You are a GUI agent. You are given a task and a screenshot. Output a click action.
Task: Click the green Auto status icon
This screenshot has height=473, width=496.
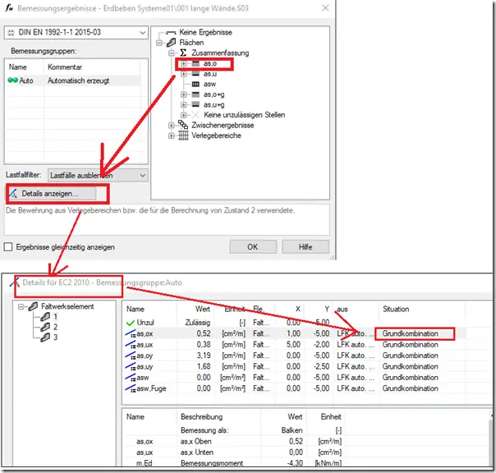[12, 80]
